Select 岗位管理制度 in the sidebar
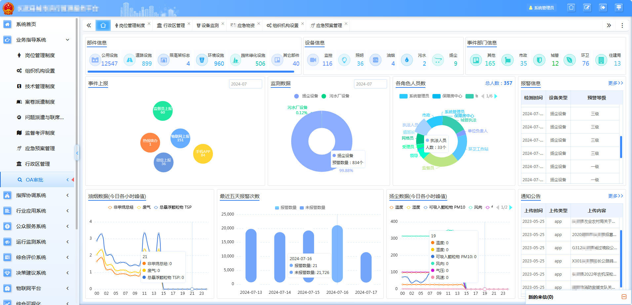Image resolution: width=632 pixels, height=305 pixels. [40, 55]
